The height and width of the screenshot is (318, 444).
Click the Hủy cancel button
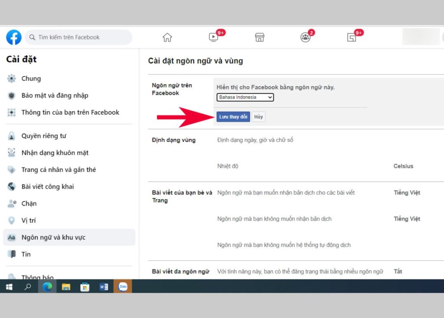(258, 117)
